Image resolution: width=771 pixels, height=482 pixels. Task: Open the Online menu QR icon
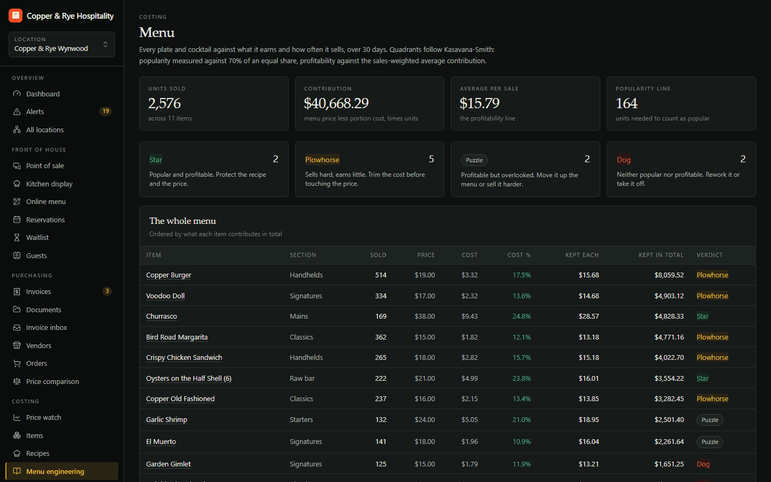17,201
